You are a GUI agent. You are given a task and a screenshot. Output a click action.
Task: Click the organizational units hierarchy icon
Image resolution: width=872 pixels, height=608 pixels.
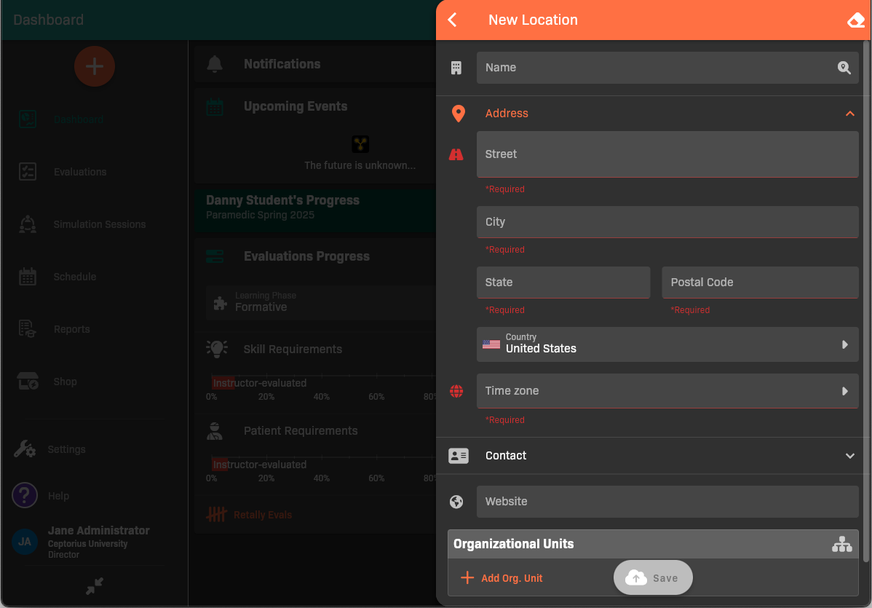click(841, 544)
